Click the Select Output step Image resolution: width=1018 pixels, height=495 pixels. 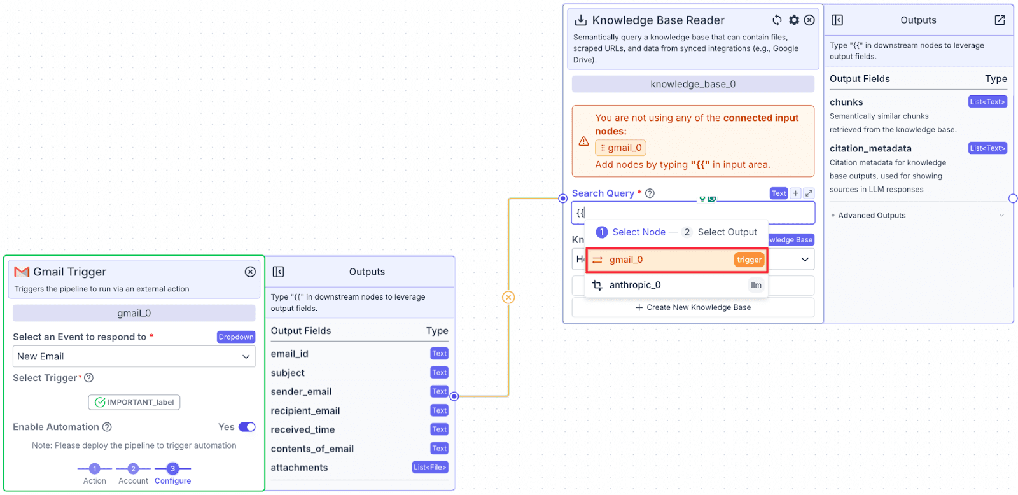pos(720,232)
